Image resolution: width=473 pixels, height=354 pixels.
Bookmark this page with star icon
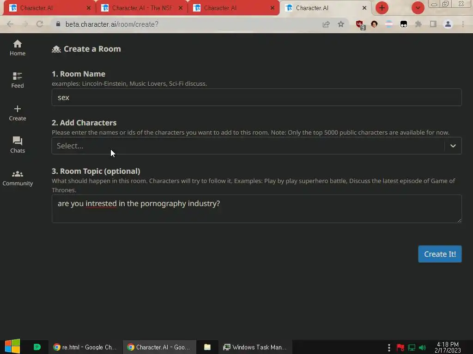coord(341,24)
